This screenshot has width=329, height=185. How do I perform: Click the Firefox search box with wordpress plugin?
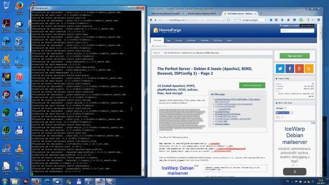coord(253,20)
